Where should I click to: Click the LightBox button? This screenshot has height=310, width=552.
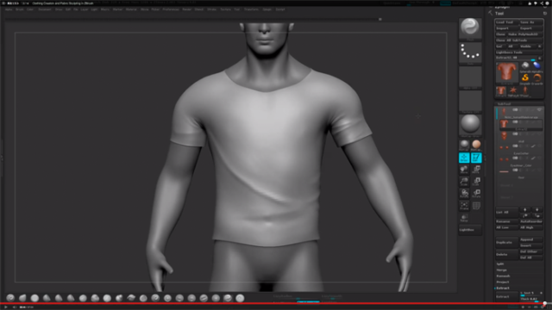tap(470, 230)
